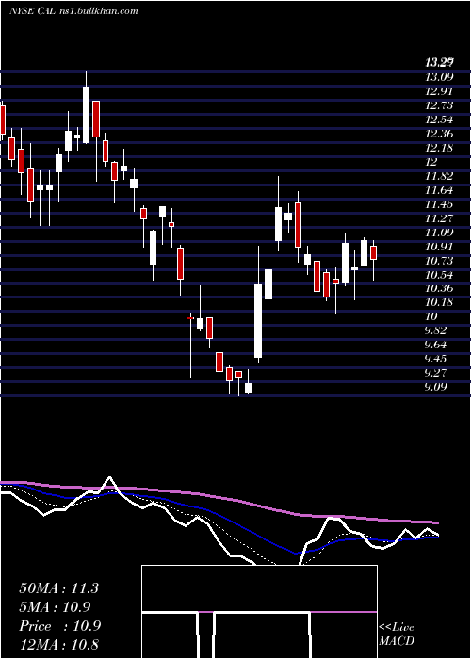Screen dimensions: 471x659
Task: Click the 12MA : 10.8 legend entry
Action: (x=58, y=645)
